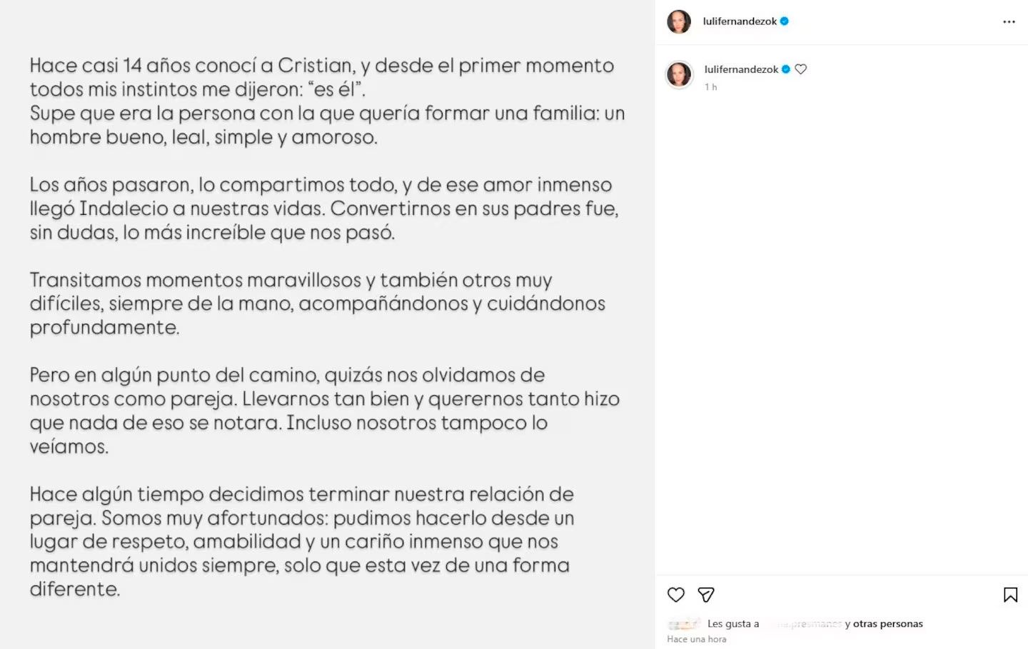Click the paragraph mentioning Indalecio in the post
1028x649 pixels.
(323, 208)
